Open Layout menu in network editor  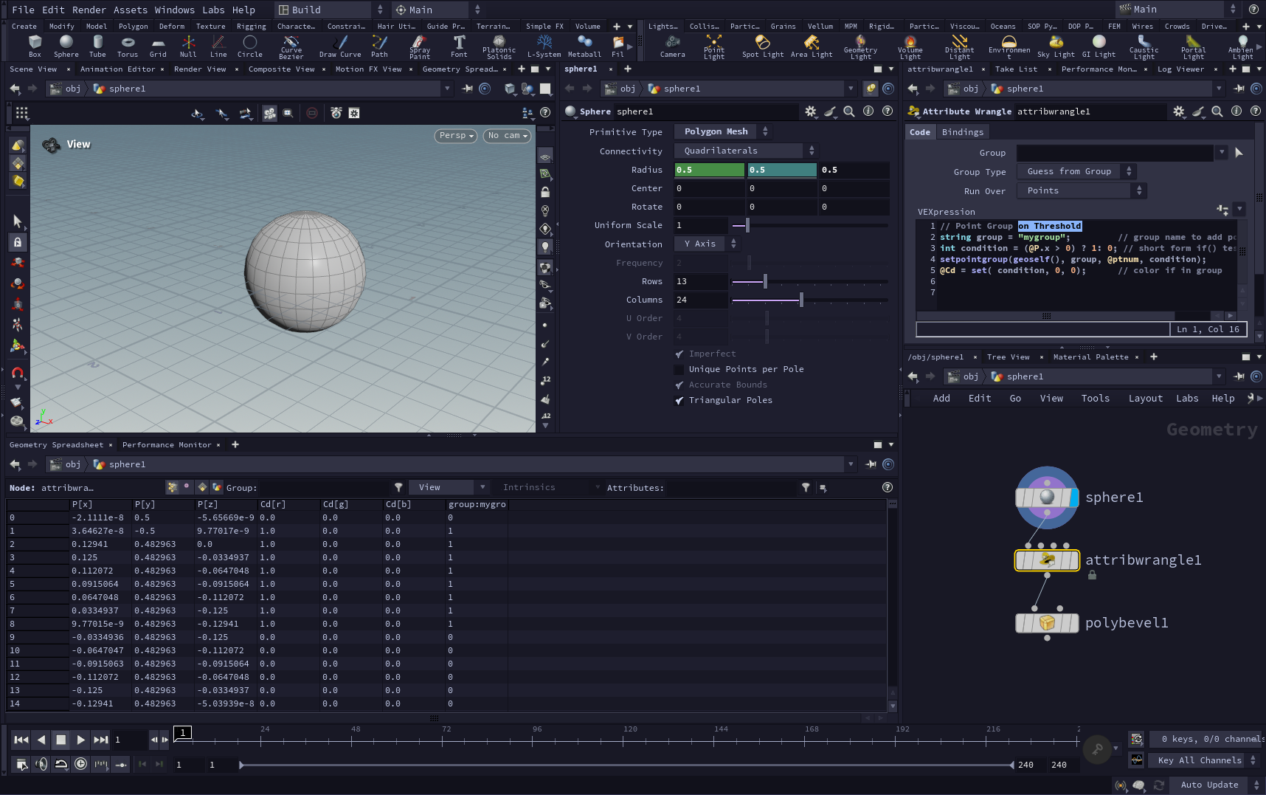click(x=1145, y=399)
